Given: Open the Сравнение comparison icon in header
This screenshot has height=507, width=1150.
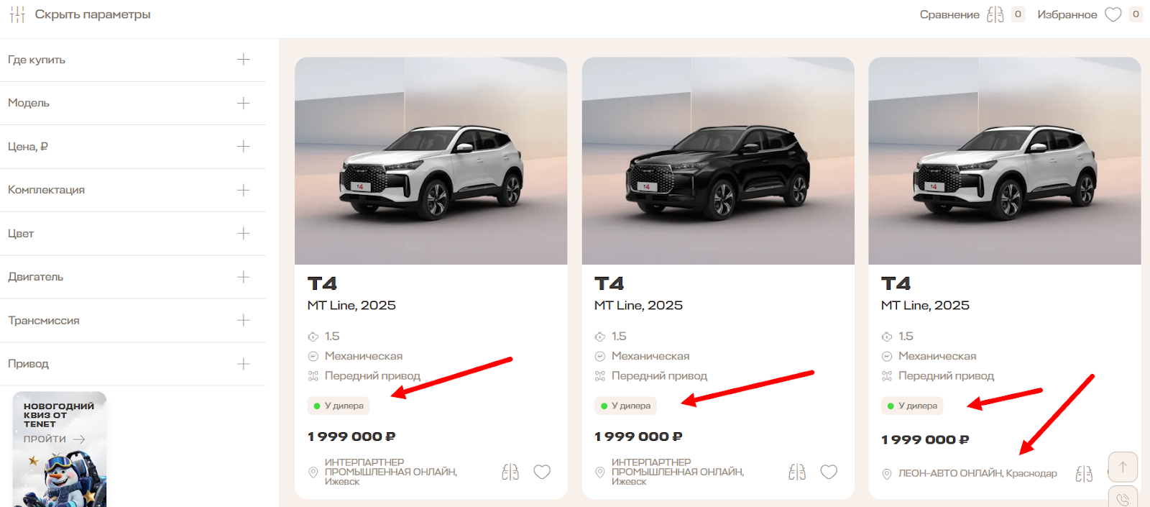Looking at the screenshot, I should tap(995, 14).
